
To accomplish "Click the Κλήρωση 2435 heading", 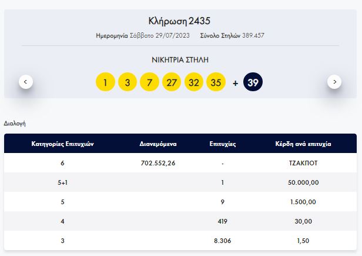I will coord(180,22).
